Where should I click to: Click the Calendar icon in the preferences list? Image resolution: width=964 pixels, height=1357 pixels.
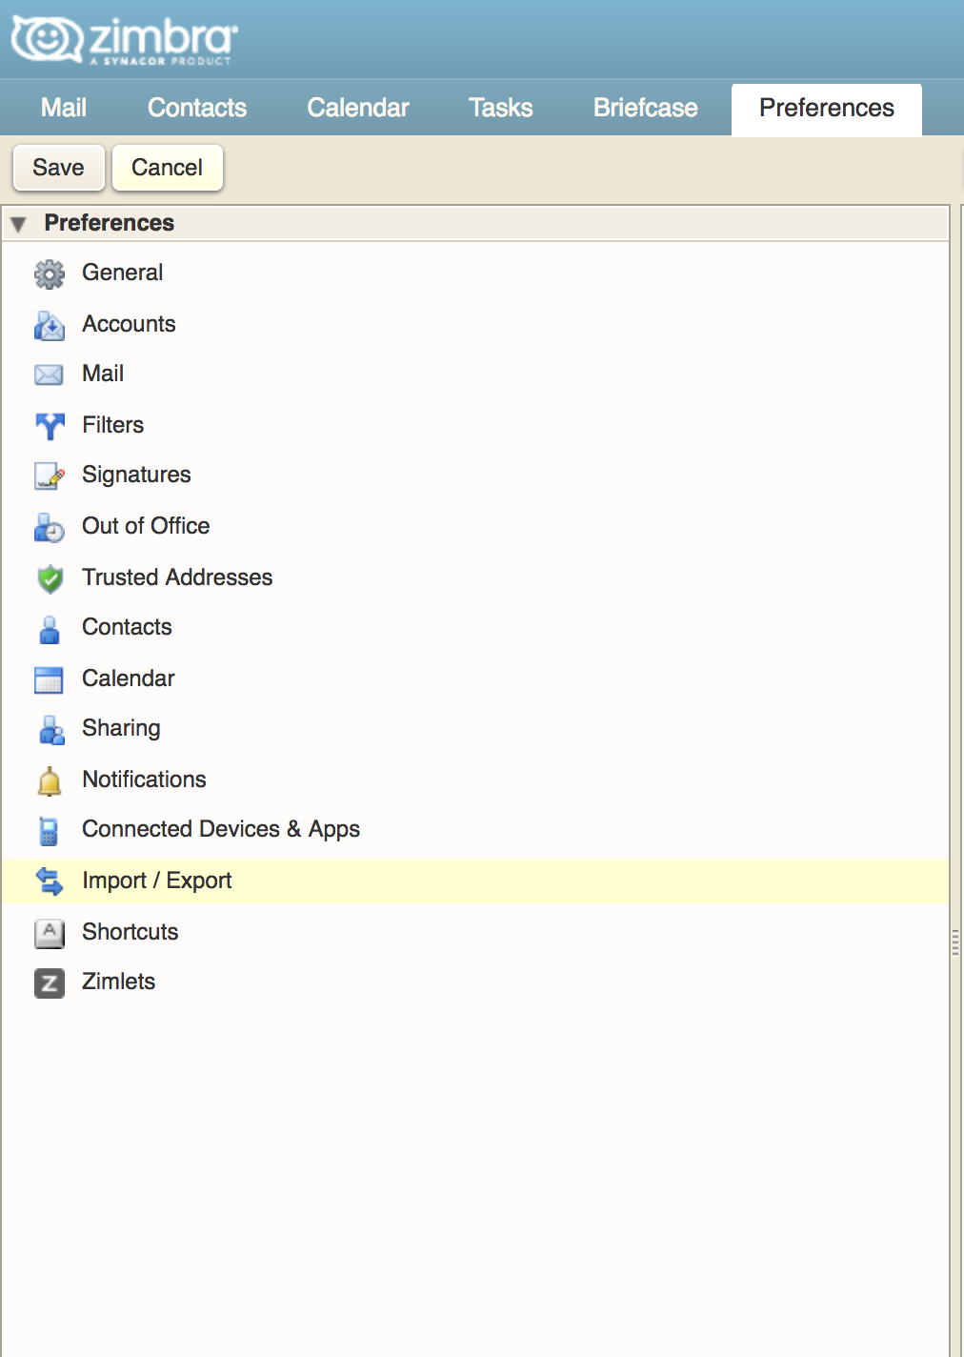(x=49, y=679)
